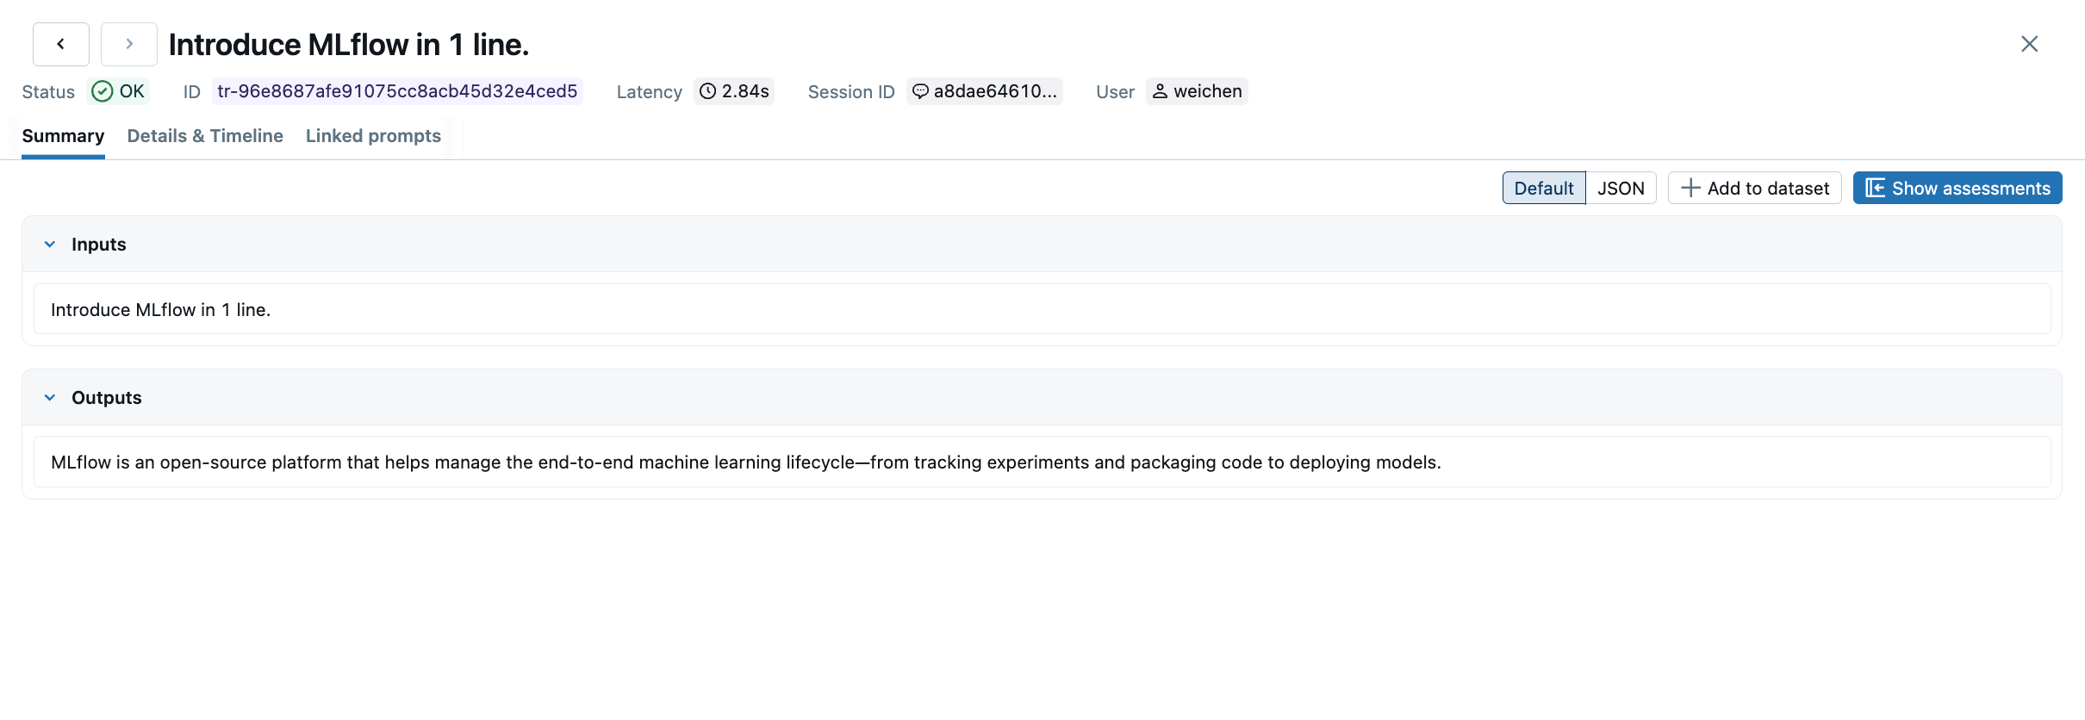The image size is (2085, 720).
Task: Open the Details & Timeline tab
Action: click(x=205, y=136)
